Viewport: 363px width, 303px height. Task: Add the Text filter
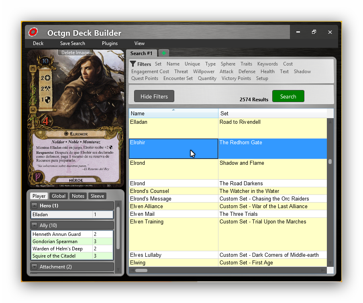tap(284, 72)
